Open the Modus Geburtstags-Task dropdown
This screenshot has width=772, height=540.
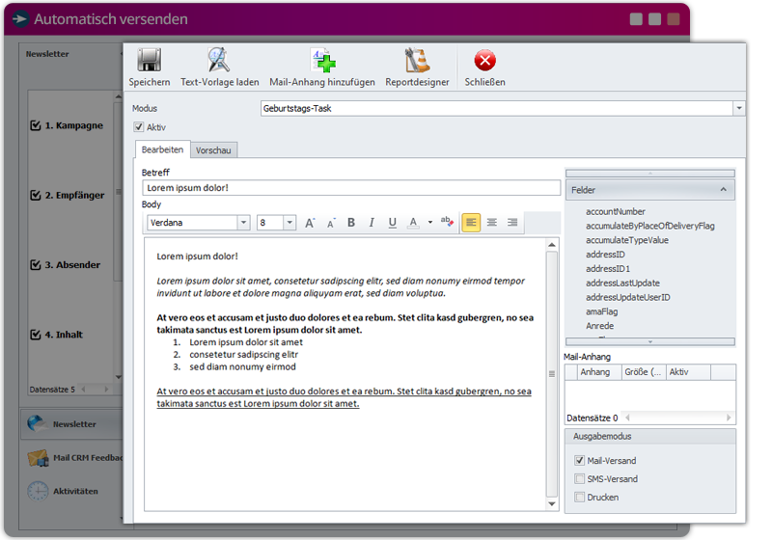(x=739, y=108)
